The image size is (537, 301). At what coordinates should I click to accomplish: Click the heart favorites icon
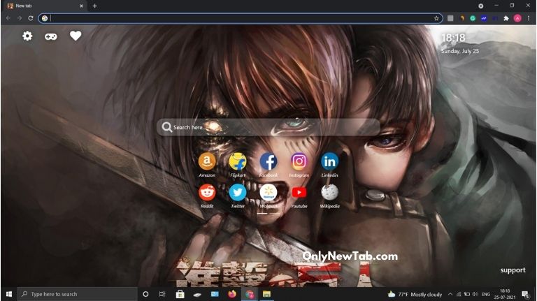(76, 36)
